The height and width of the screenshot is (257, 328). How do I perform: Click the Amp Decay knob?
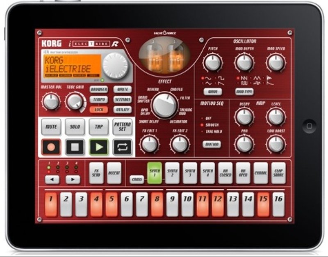tap(244, 117)
